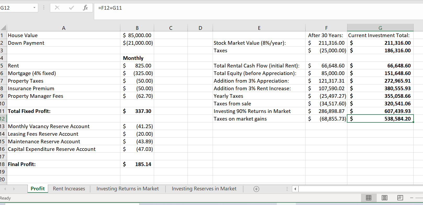Select Insurance Premium label cell
Viewport: 423px width, 205px height.
64,88
